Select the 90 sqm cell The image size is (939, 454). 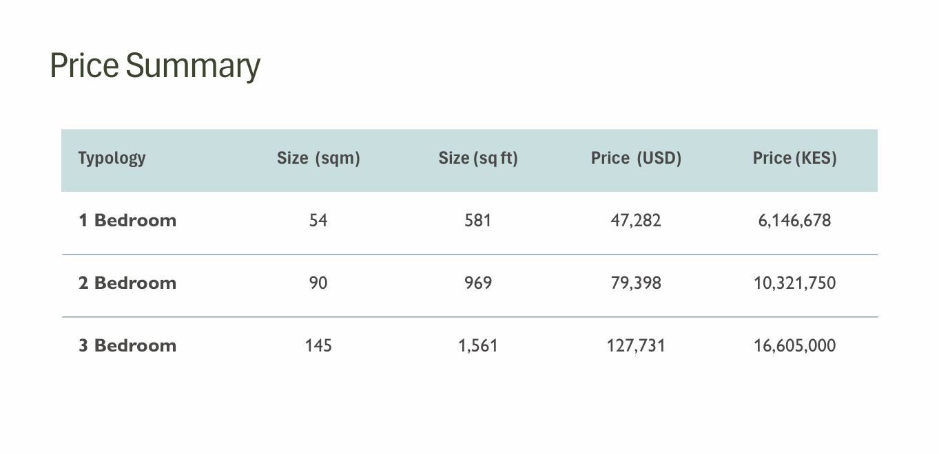click(318, 283)
